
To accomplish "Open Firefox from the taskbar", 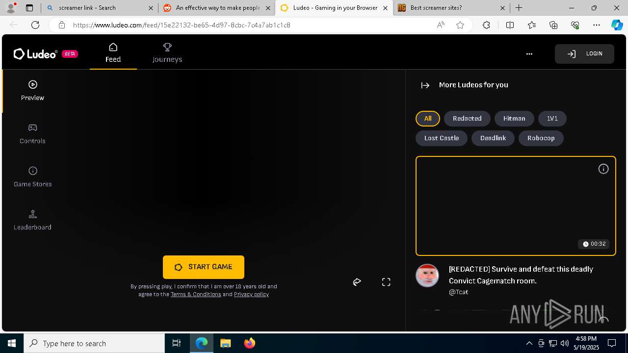I will click(x=249, y=343).
